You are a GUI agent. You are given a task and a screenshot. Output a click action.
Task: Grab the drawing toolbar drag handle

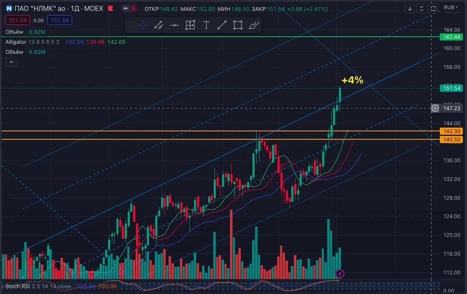[x=129, y=25]
